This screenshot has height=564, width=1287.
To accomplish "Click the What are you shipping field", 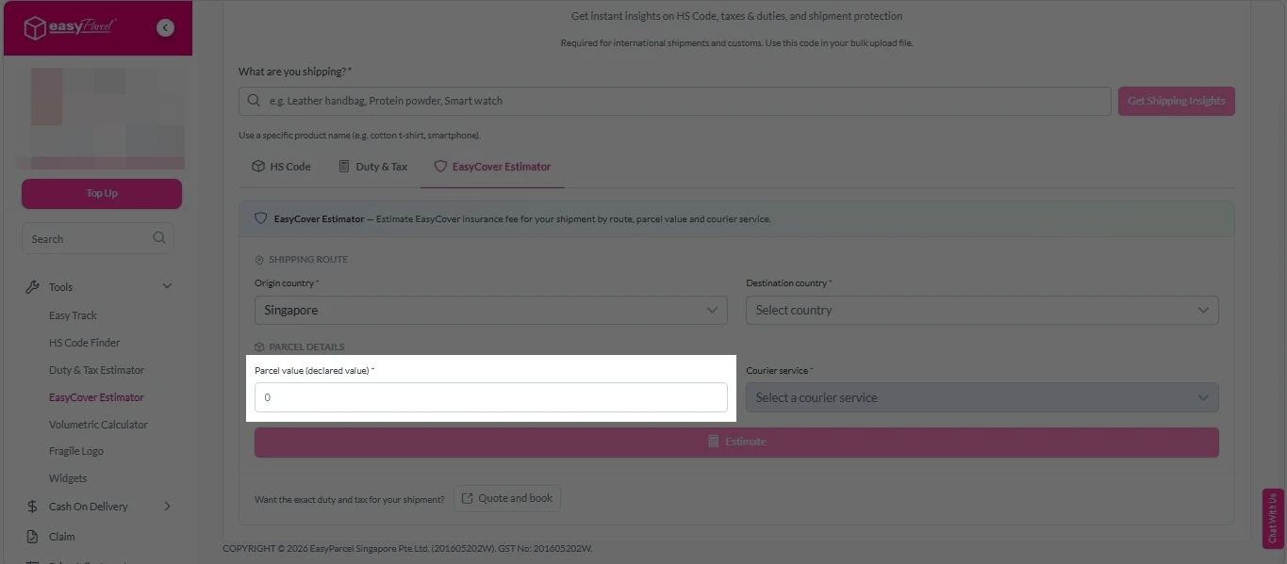I will (674, 101).
